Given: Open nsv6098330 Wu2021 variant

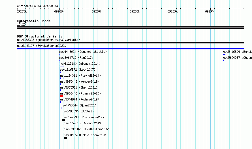Looking at the screenshot, I should tap(78, 111).
